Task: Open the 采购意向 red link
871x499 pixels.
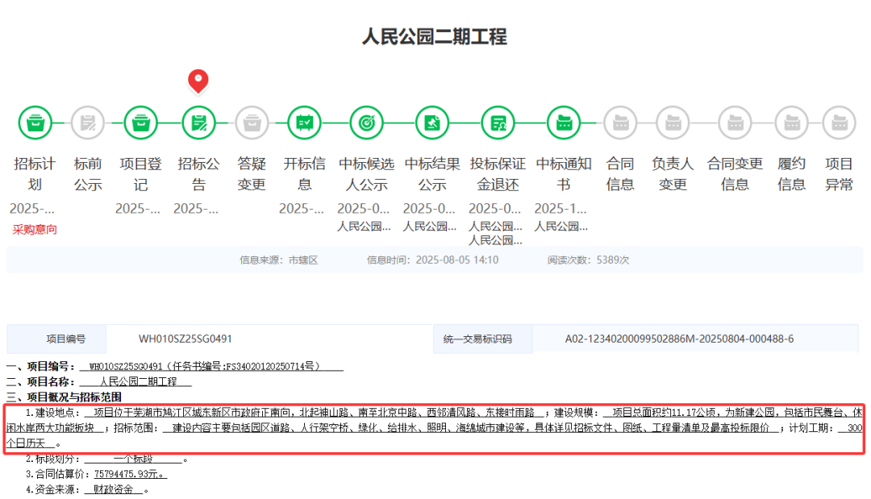Action: pos(35,229)
